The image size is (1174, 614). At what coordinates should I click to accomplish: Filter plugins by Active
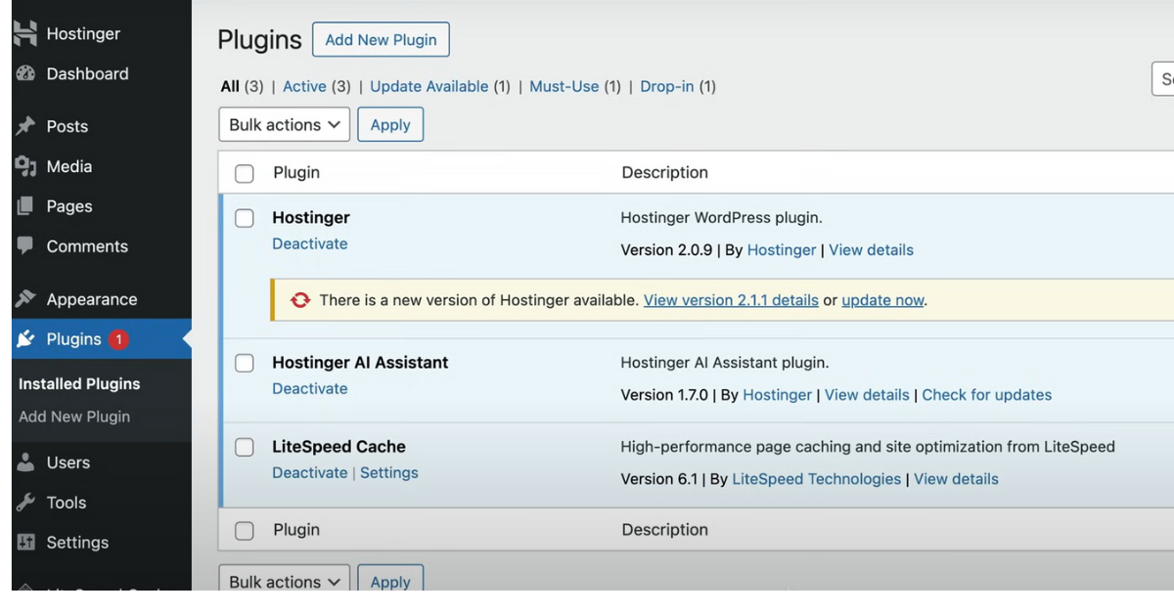point(304,86)
